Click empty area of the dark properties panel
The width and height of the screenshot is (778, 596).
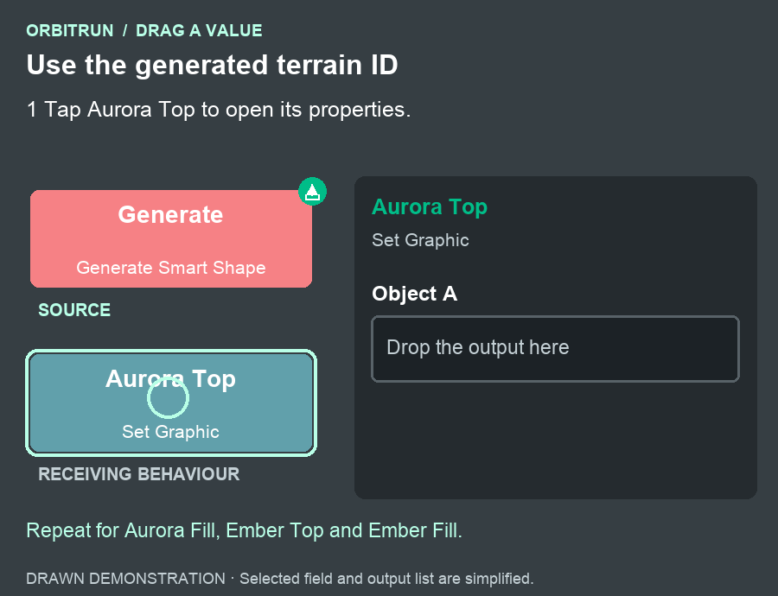point(555,441)
